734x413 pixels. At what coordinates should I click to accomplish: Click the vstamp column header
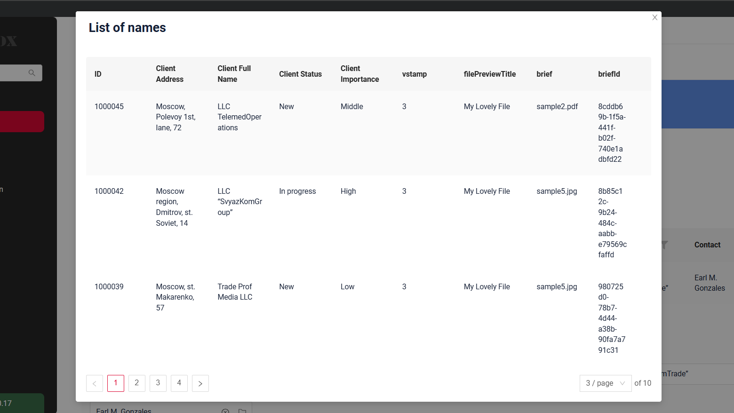click(414, 74)
